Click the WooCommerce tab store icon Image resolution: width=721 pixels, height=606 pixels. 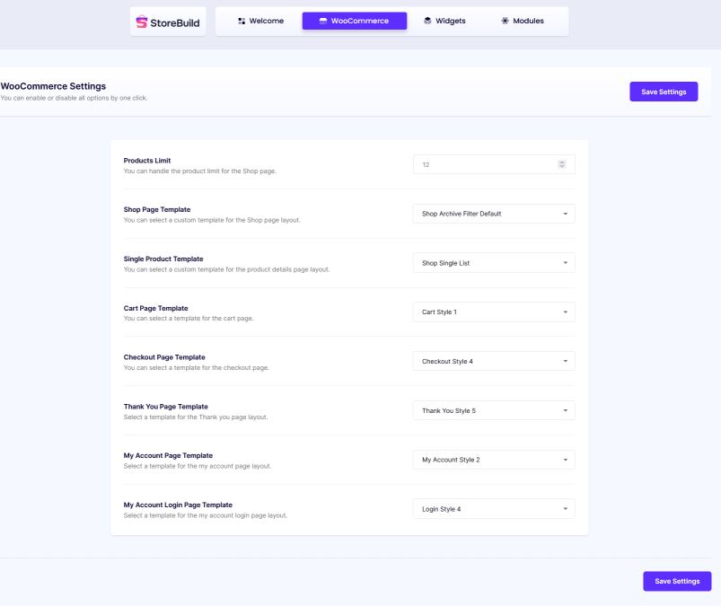pos(323,21)
